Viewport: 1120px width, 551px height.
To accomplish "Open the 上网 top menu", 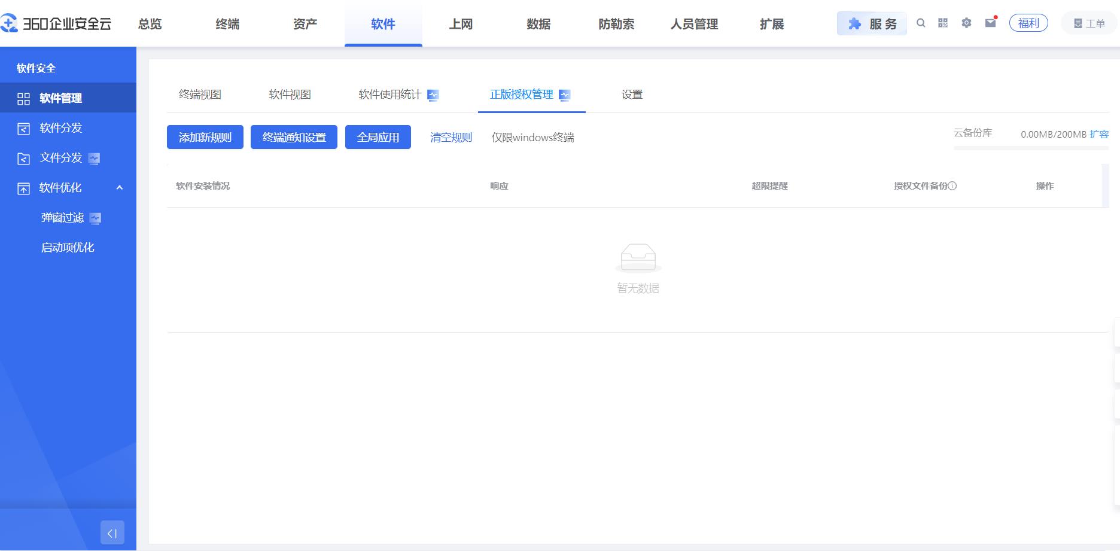I will pyautogui.click(x=461, y=24).
